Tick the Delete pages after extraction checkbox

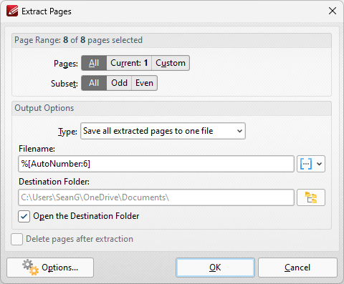click(x=16, y=239)
